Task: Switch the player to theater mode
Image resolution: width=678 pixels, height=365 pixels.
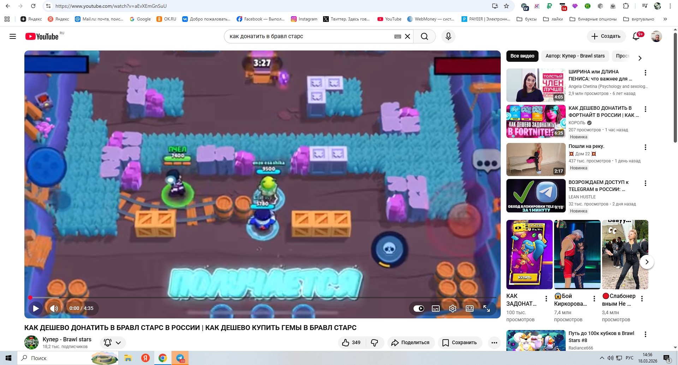Action: click(469, 309)
